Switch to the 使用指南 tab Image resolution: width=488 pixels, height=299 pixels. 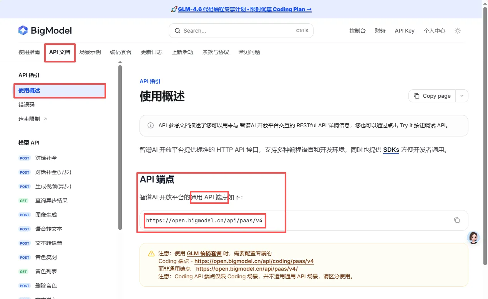point(29,52)
